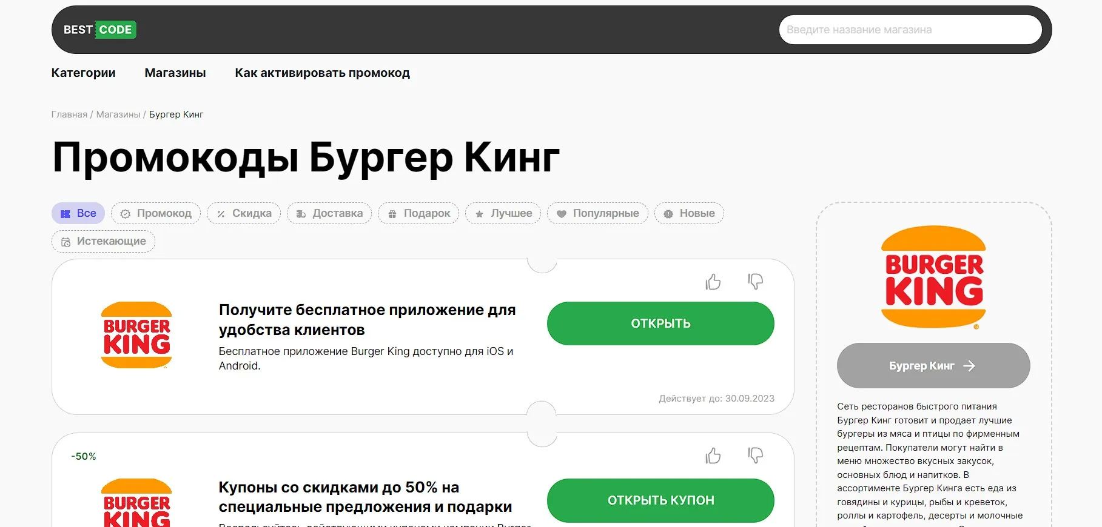Click the Бургер Кинг breadcrumb text
Viewport: 1102px width, 527px height.
(x=176, y=114)
